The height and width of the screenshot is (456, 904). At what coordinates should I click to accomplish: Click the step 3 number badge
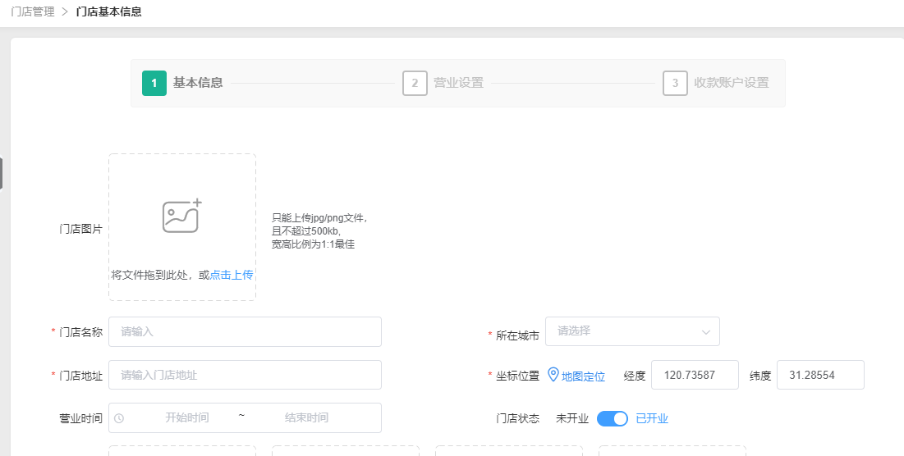pos(675,83)
